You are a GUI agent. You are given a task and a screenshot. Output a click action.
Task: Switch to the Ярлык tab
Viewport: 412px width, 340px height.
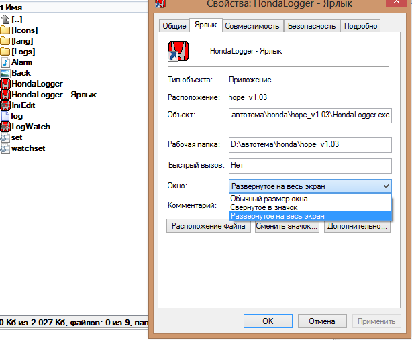coord(206,25)
